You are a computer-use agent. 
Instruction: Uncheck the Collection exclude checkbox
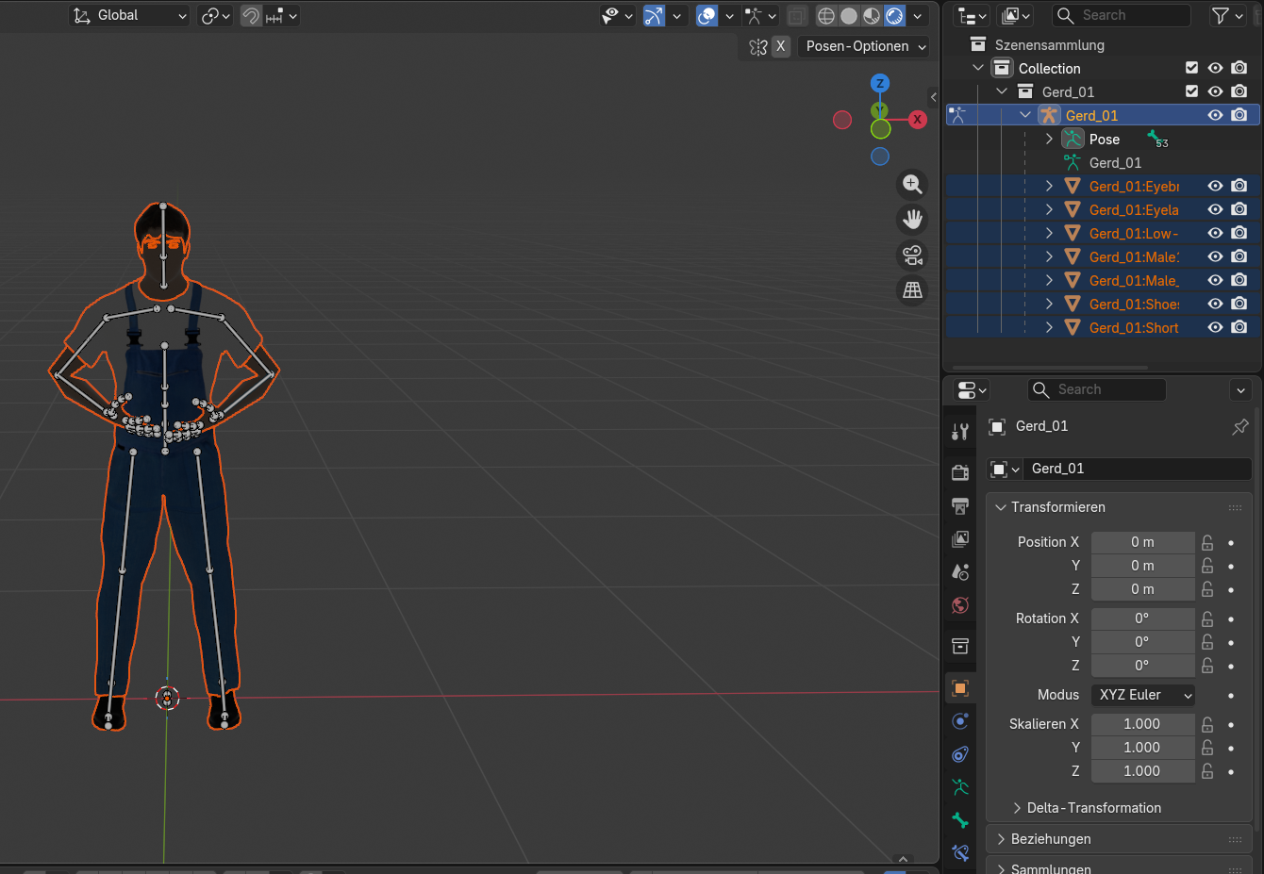(1191, 68)
